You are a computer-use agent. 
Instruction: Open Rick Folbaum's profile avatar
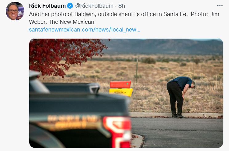coord(15,11)
